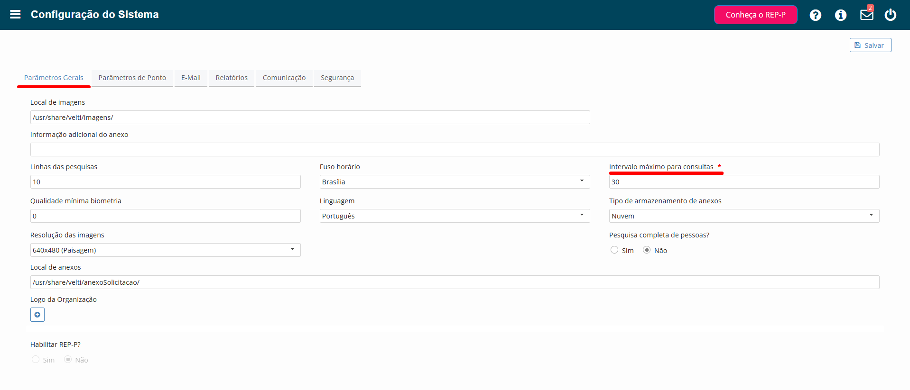Select Não for Pesquisa completa de pessoas
The width and height of the screenshot is (910, 390).
647,250
